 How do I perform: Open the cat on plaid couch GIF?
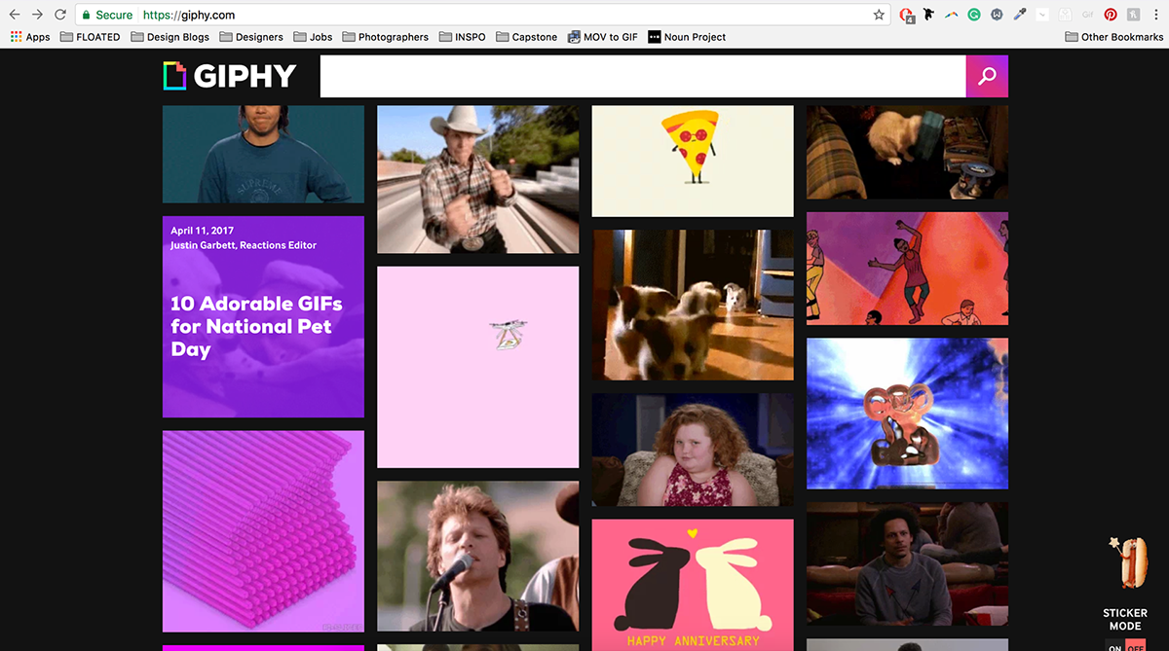tap(907, 152)
